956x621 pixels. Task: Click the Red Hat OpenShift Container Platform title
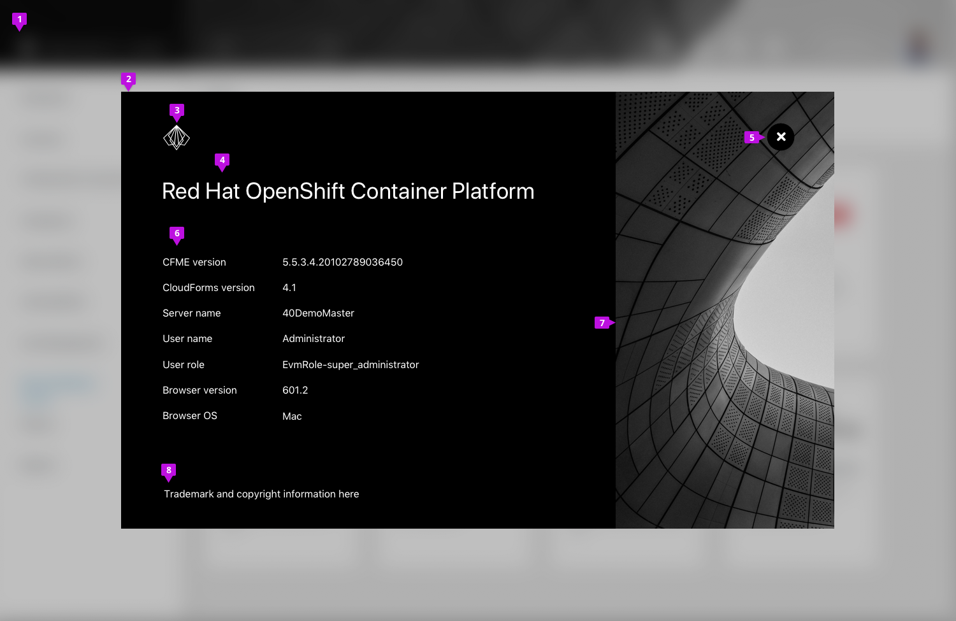coord(348,191)
